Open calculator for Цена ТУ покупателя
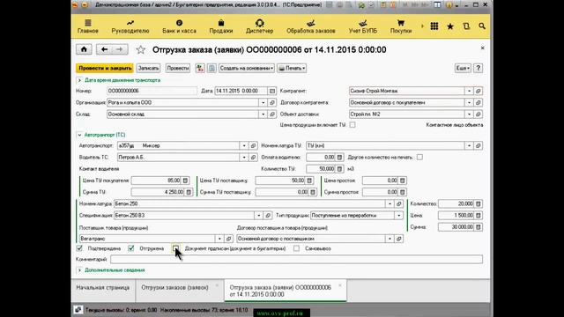564x317 pixels. (x=185, y=181)
